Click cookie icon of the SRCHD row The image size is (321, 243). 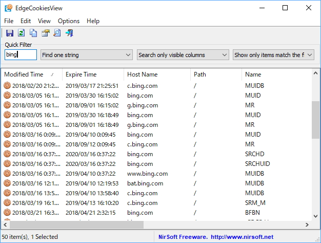point(7,154)
